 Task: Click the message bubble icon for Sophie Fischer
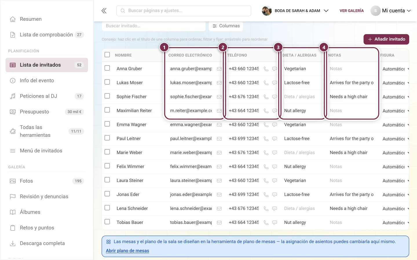pyautogui.click(x=275, y=97)
